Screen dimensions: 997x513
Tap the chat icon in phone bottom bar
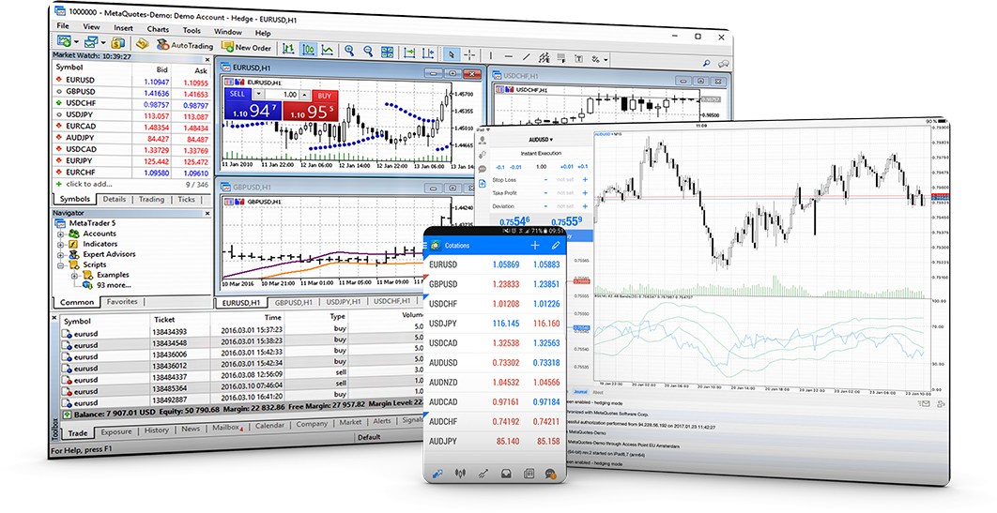tap(551, 474)
